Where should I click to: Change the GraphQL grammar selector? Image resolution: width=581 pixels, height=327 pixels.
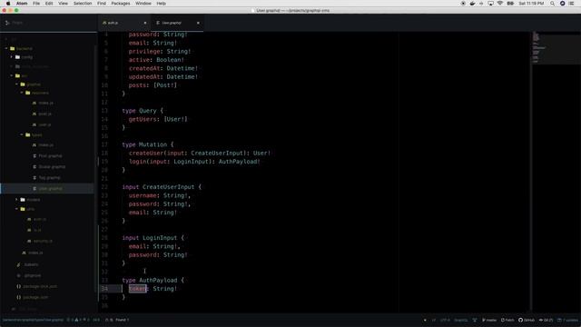click(461, 320)
